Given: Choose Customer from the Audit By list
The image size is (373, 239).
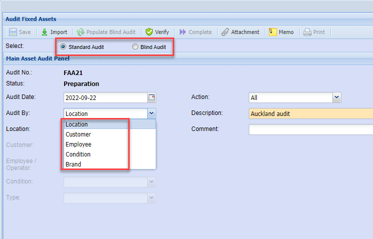Looking at the screenshot, I should coord(78,134).
